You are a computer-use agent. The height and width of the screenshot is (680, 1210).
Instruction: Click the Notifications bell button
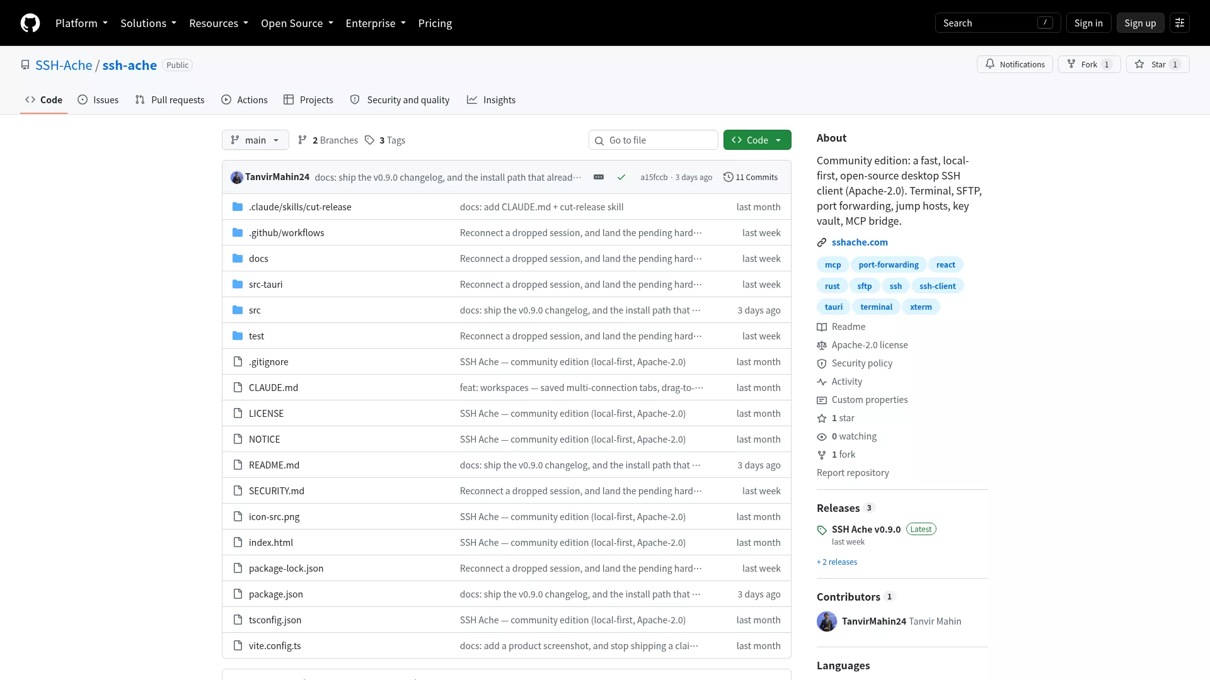1015,64
